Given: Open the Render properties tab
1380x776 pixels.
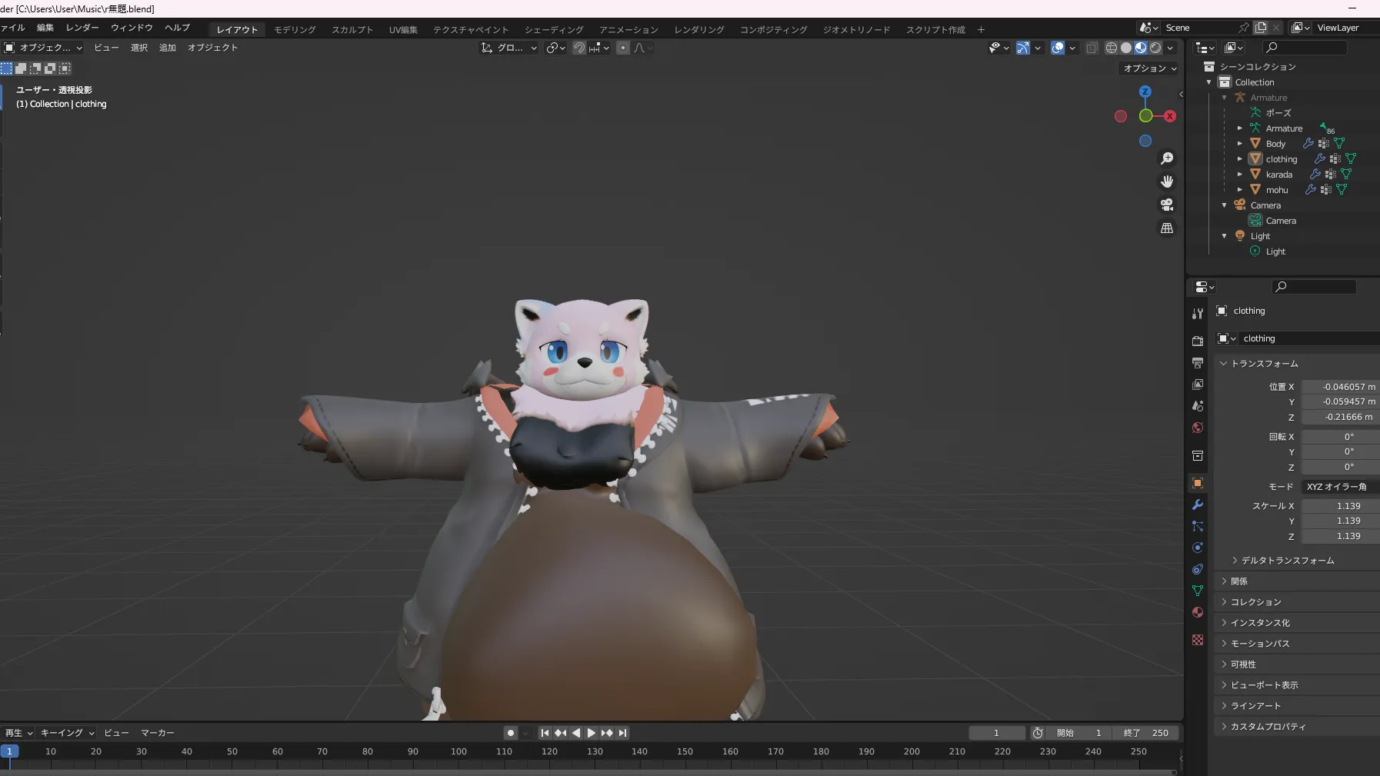Looking at the screenshot, I should click(1198, 340).
